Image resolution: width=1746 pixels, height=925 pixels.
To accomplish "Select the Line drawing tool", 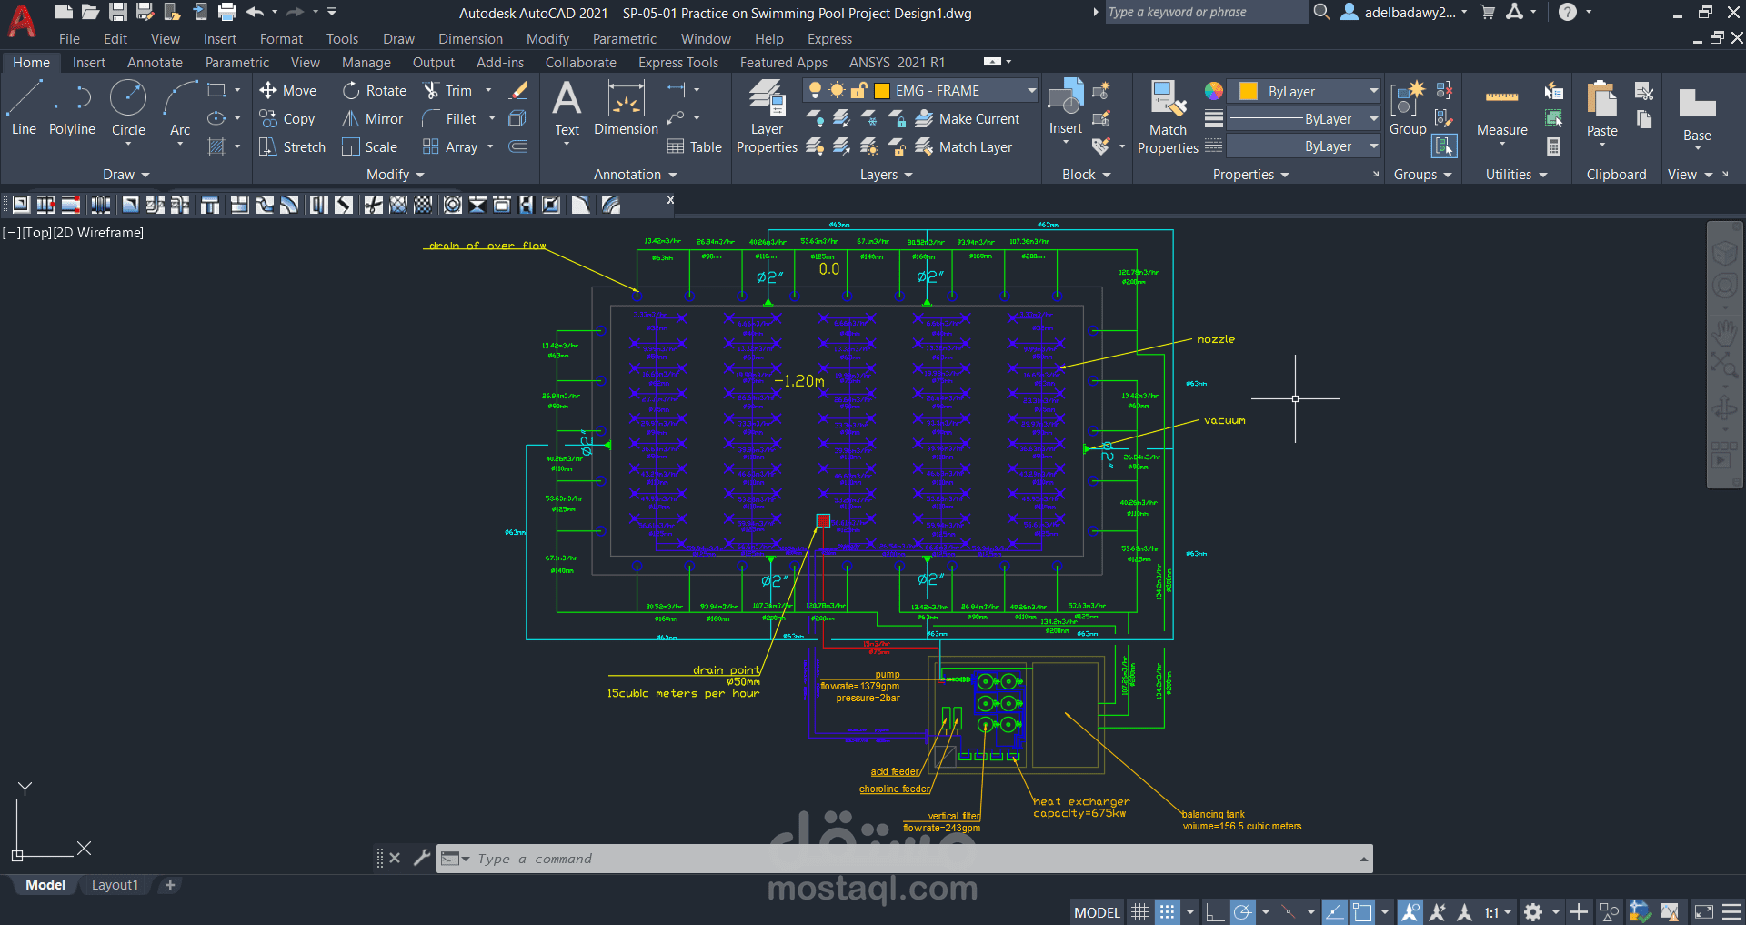I will coord(24,107).
